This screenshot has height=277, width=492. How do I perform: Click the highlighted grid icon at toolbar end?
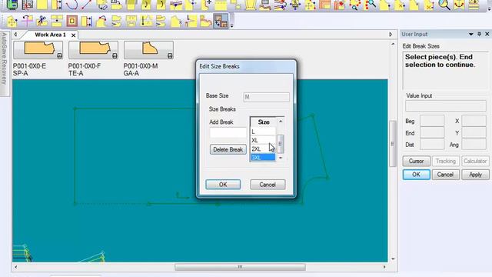coord(221,21)
